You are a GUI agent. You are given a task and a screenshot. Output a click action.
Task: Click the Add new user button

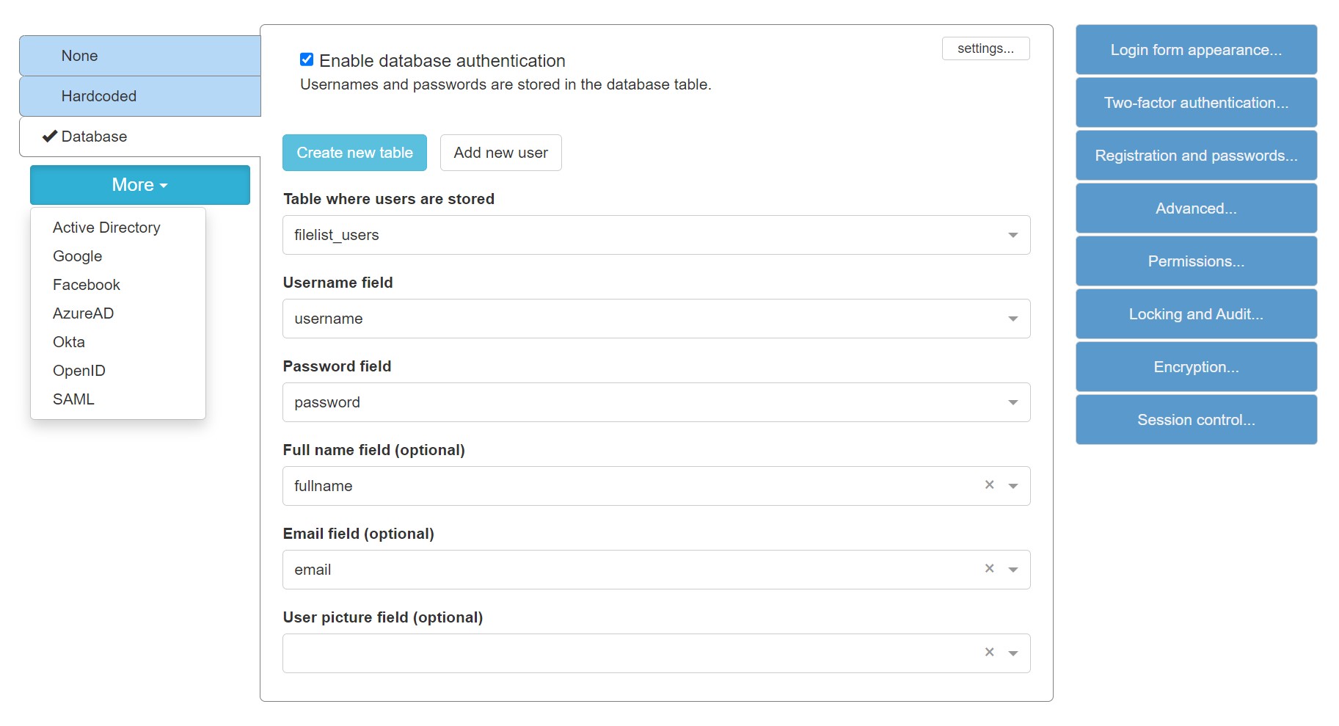click(x=500, y=153)
